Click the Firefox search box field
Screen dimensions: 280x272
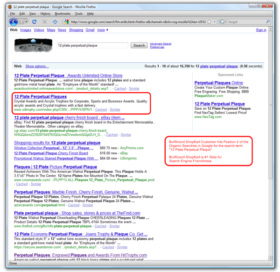(x=246, y=22)
